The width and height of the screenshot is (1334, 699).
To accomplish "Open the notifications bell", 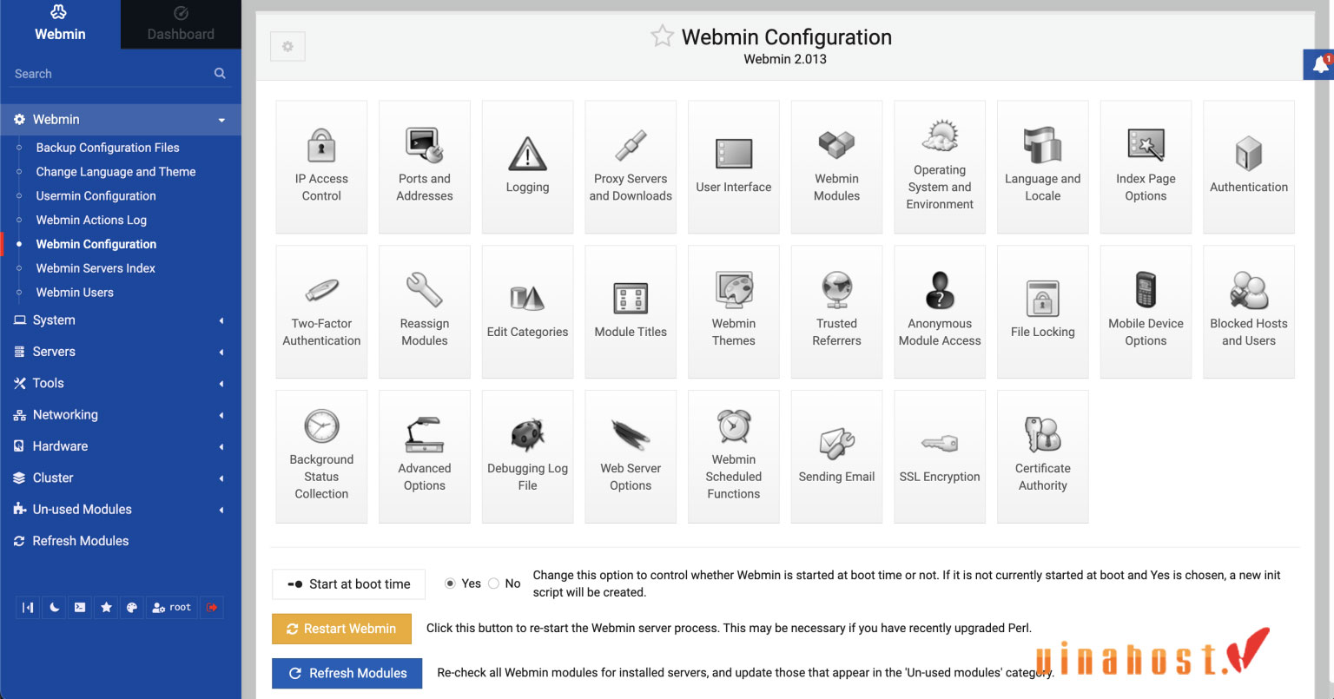I will pyautogui.click(x=1320, y=64).
